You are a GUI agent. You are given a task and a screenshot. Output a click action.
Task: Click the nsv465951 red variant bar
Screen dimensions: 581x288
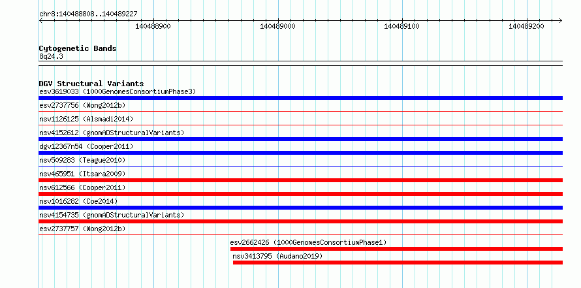point(300,180)
